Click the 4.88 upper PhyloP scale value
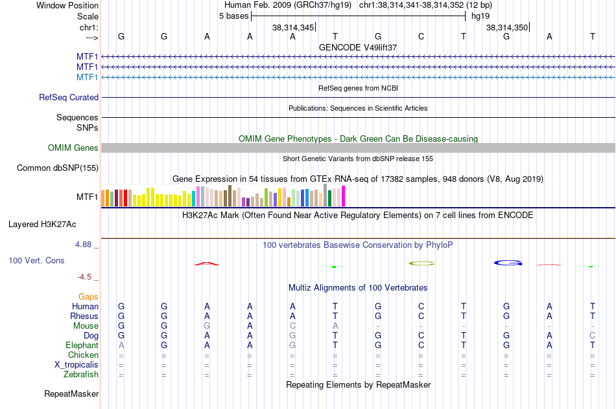The image size is (616, 409). (x=83, y=245)
